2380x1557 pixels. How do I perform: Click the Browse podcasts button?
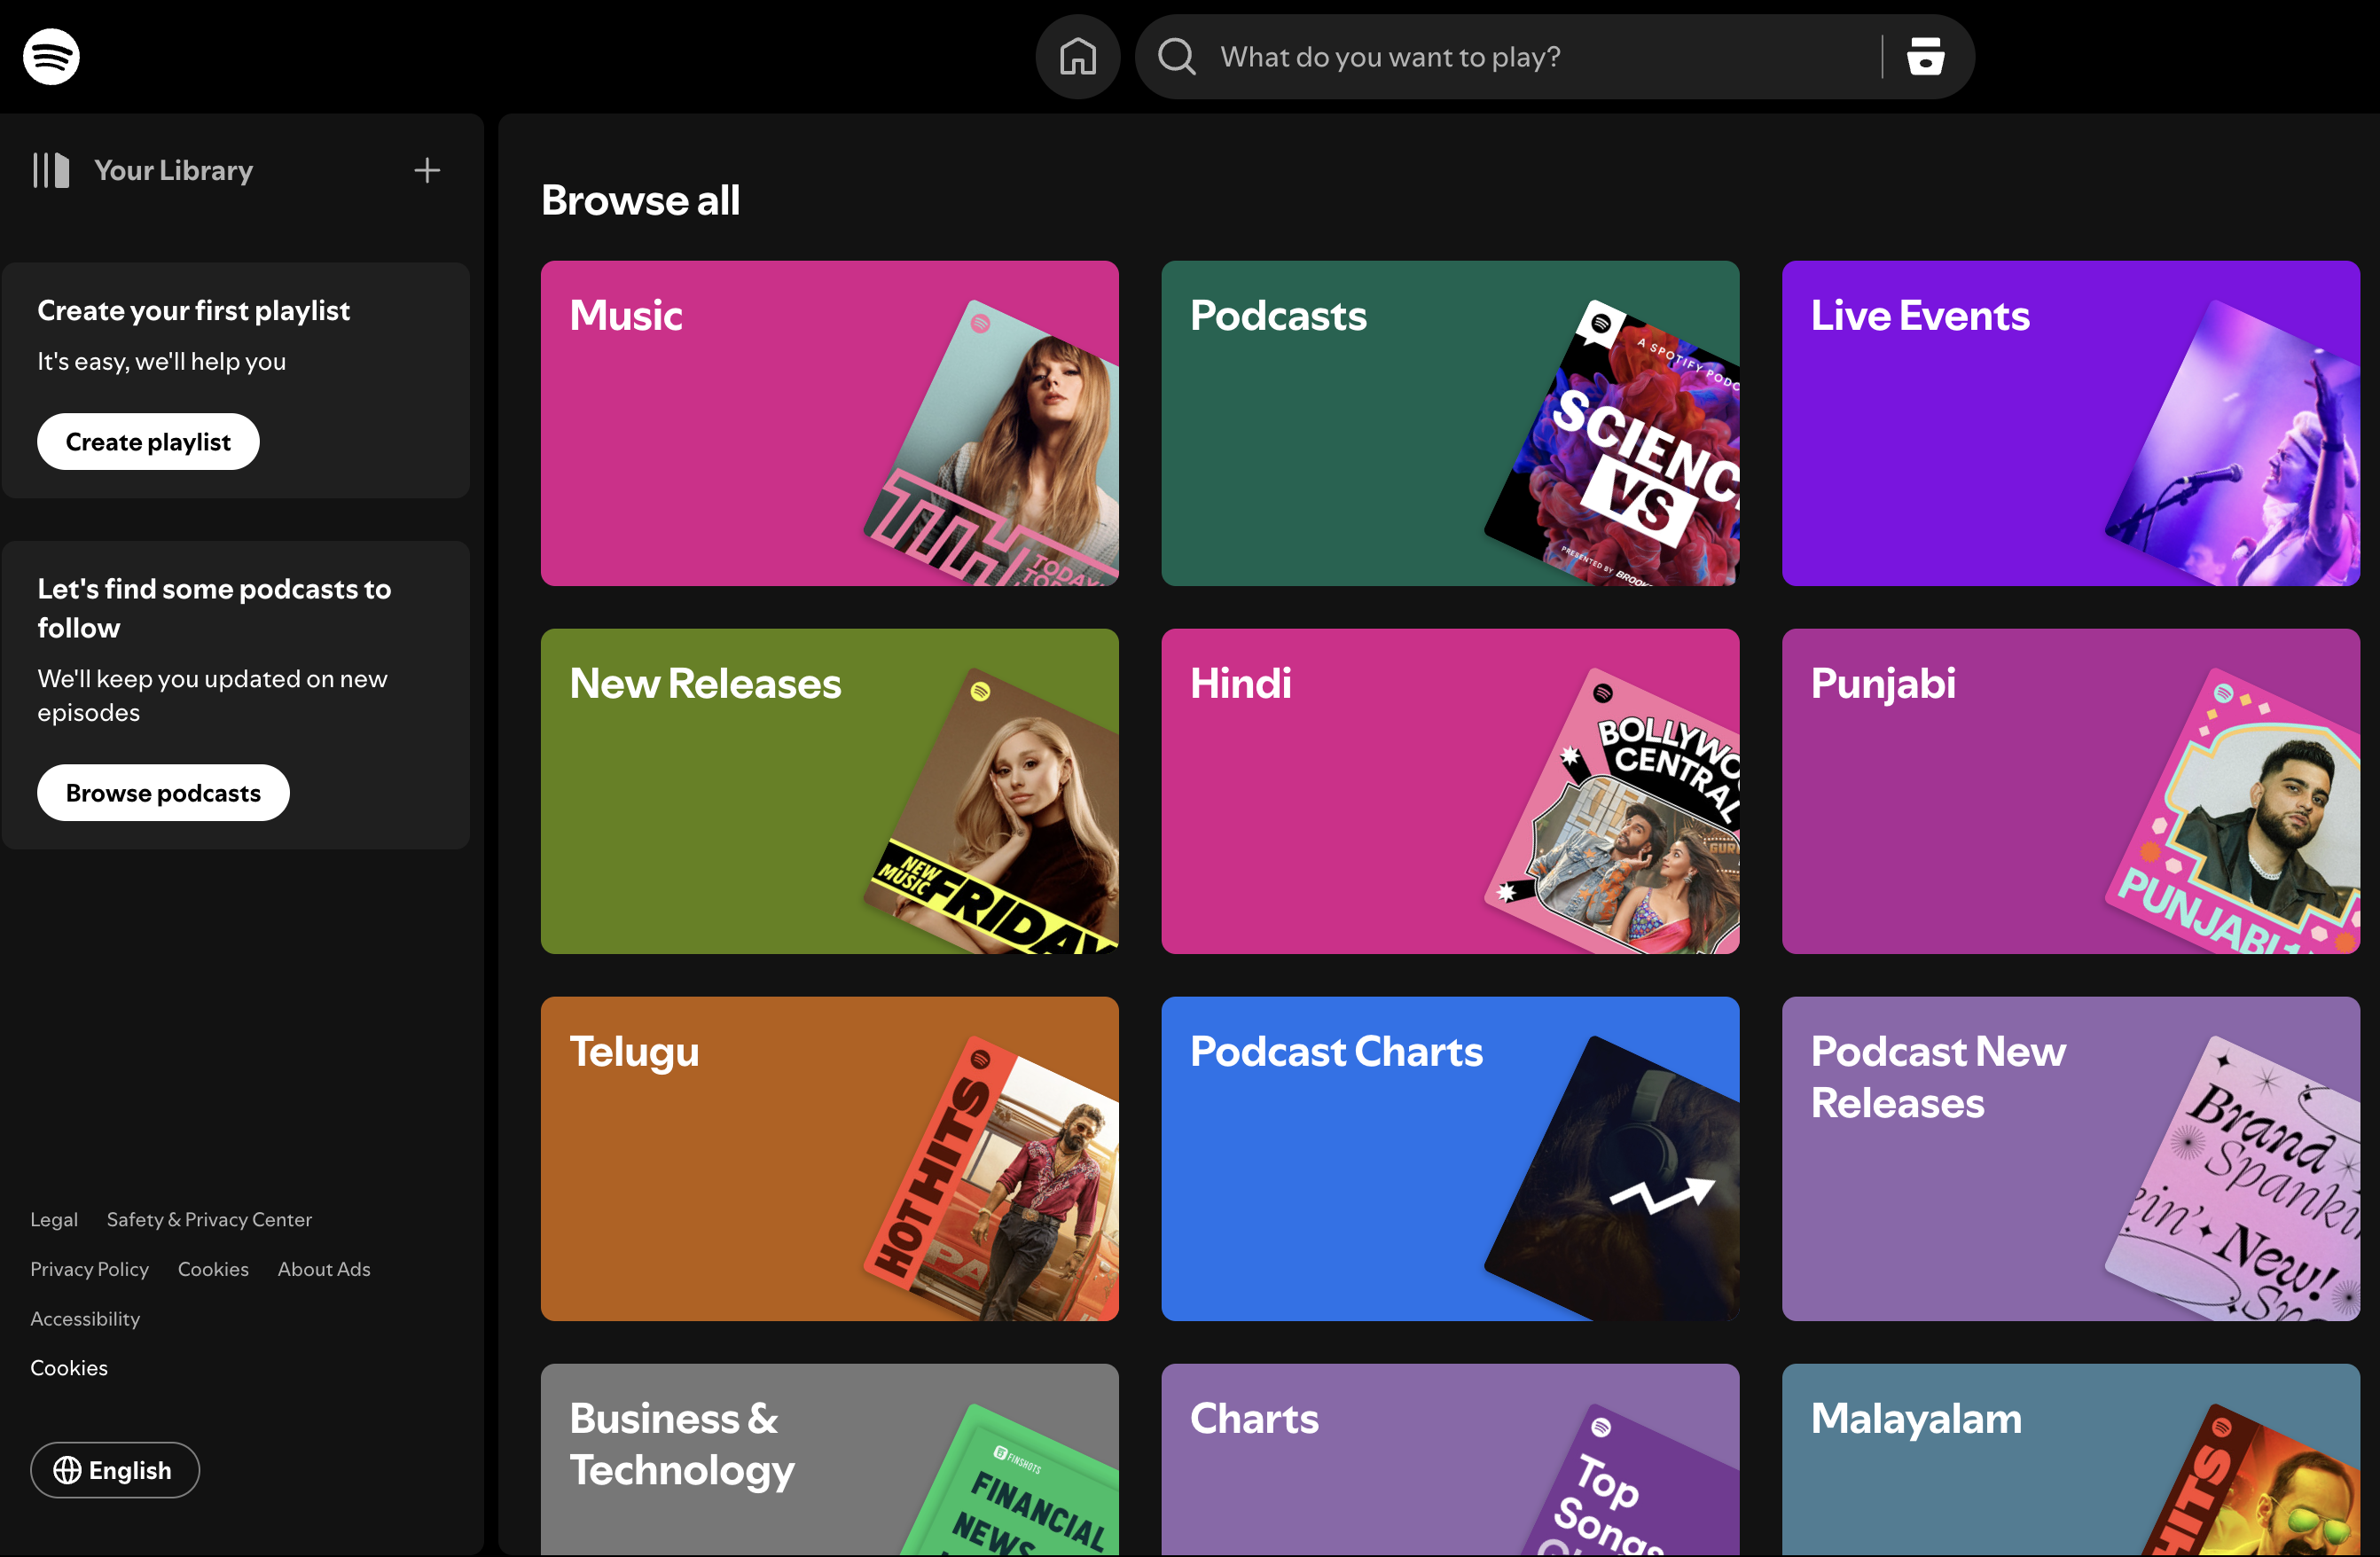coord(162,792)
